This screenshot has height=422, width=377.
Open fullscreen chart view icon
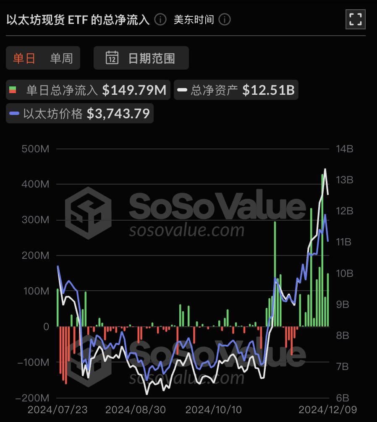click(x=356, y=19)
